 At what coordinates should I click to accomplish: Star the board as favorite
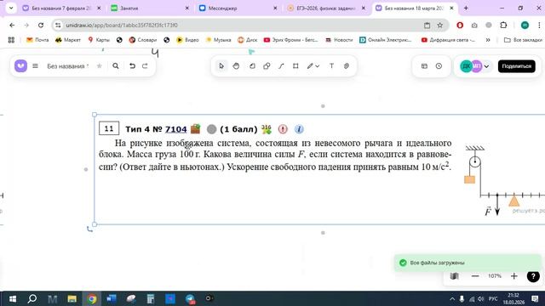pyautogui.click(x=100, y=66)
